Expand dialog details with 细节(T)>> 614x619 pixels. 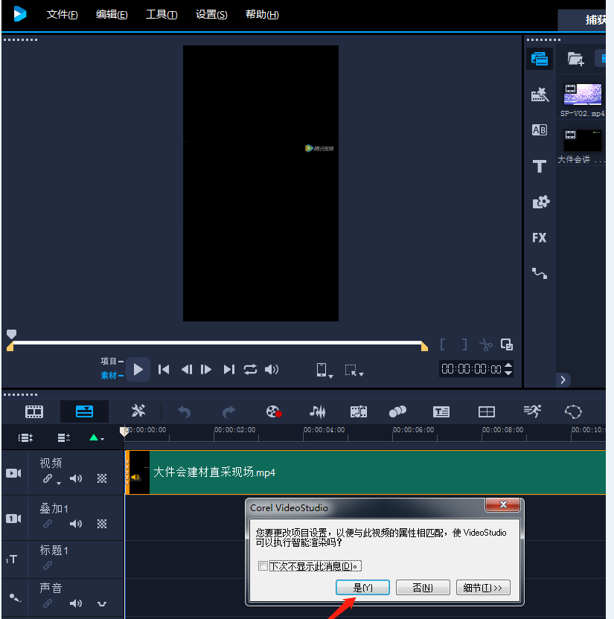[x=483, y=588]
